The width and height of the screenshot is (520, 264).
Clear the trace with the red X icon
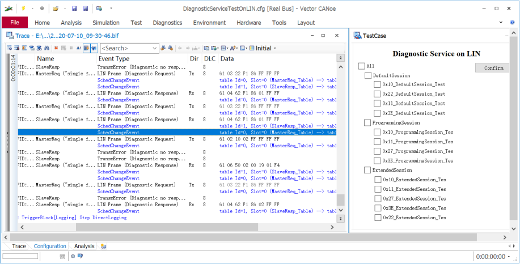click(56, 48)
